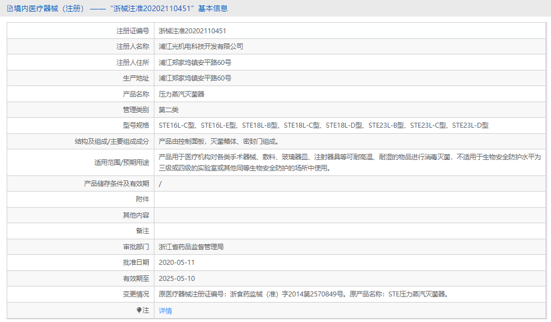
Task: Click the document icon before the page title
Action: [9, 8]
